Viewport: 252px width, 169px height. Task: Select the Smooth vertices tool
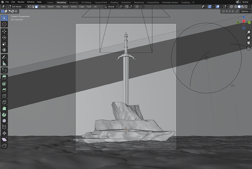coord(4,121)
